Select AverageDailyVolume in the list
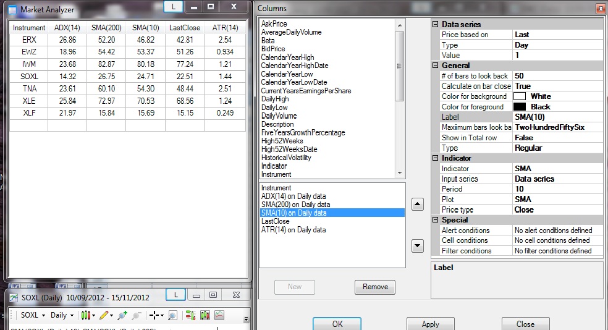This screenshot has height=330, width=608. [291, 32]
